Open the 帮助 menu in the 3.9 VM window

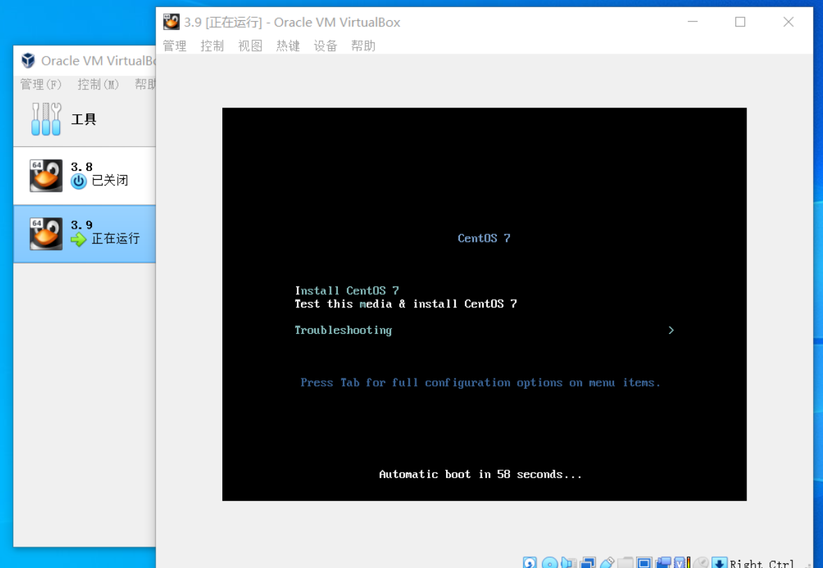[x=363, y=46]
